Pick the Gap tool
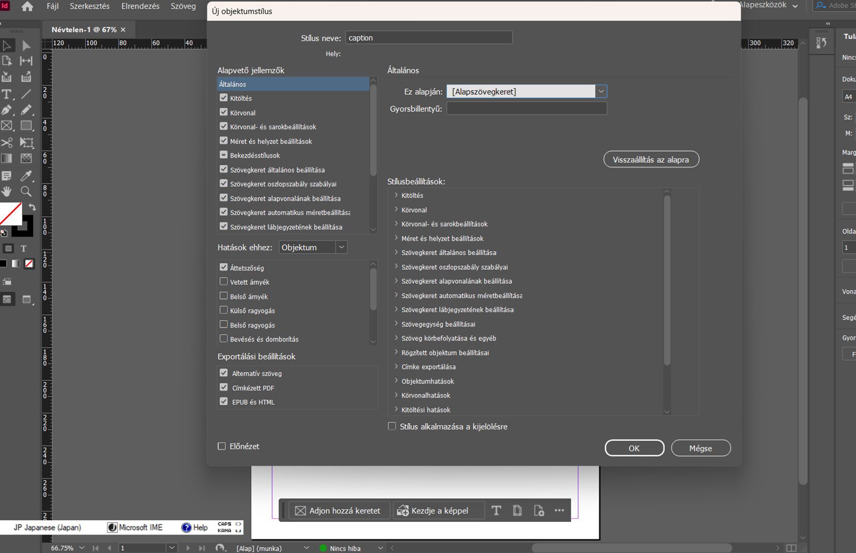The image size is (856, 553). click(x=26, y=60)
